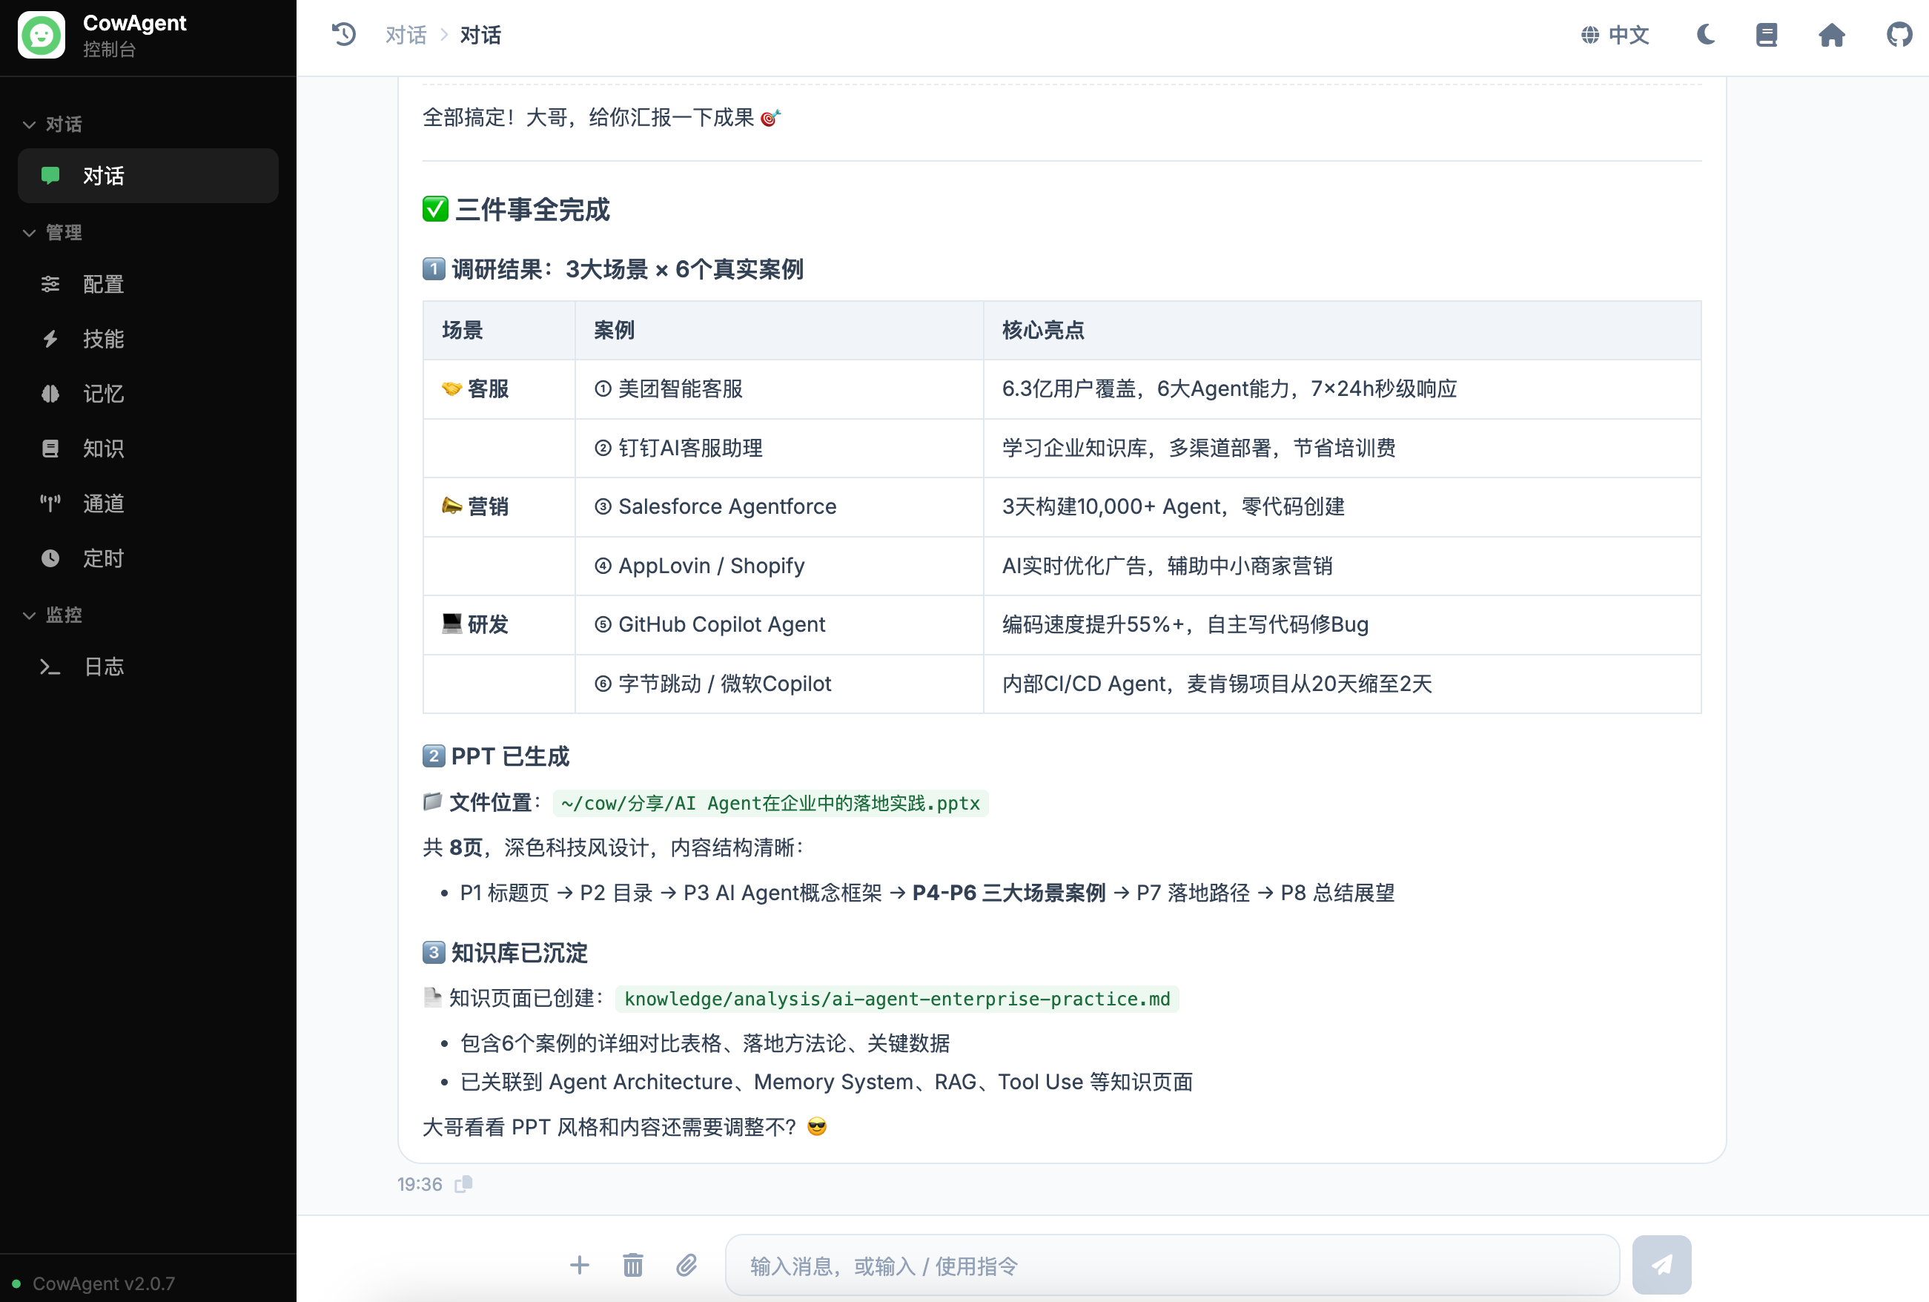Screen dimensions: 1929x1302
Task: Open the documentation book icon
Action: [1767, 35]
